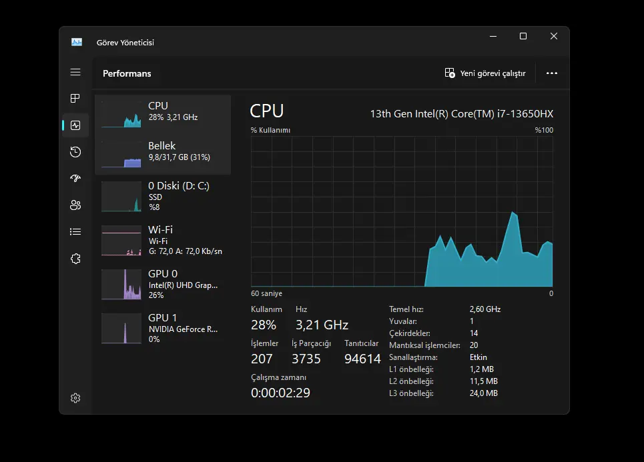Select the CPU performance item
Viewport: 644px width, 462px height.
tap(163, 115)
